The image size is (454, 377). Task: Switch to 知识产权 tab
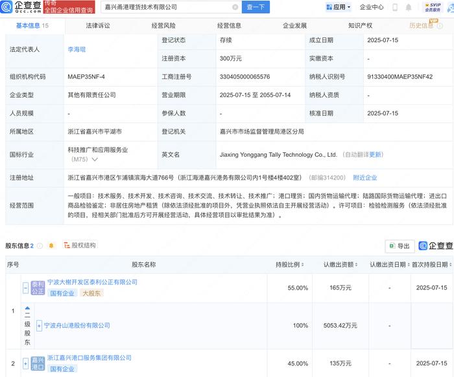click(360, 26)
